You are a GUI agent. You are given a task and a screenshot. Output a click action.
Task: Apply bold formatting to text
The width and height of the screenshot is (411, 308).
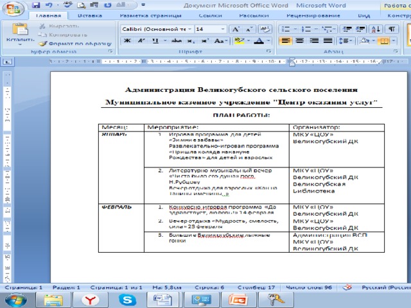point(127,40)
